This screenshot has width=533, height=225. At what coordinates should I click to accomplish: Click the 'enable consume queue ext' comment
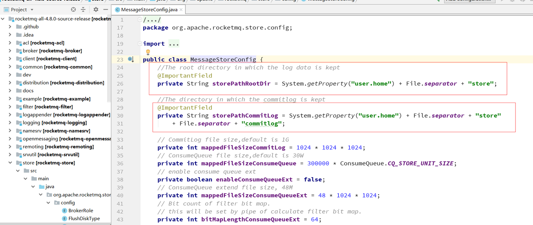[206, 171]
